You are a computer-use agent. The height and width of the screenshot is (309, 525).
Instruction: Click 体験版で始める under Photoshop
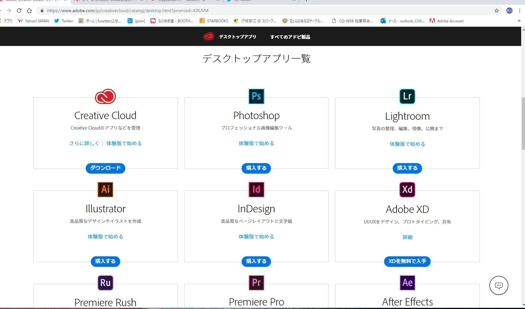(256, 143)
